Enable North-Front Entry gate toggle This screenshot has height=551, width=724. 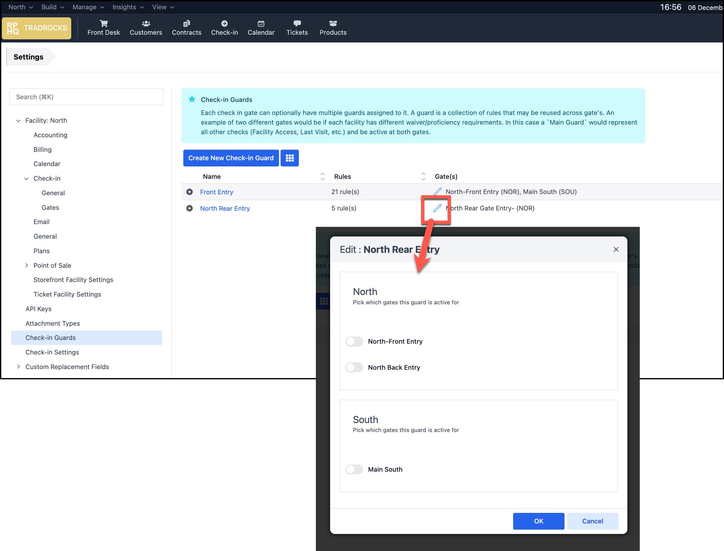click(354, 342)
